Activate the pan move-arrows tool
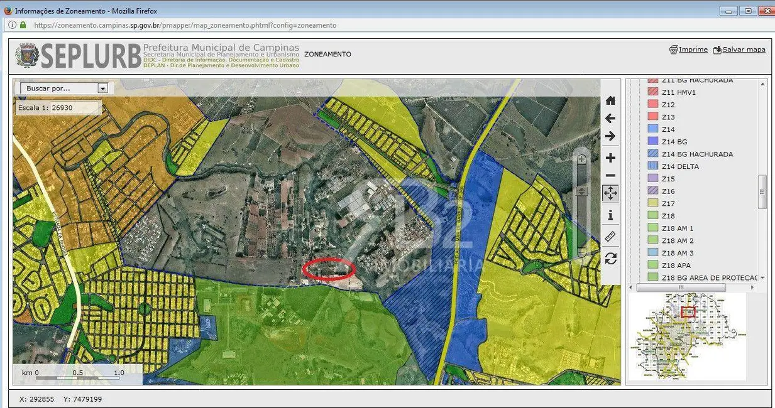 610,193
